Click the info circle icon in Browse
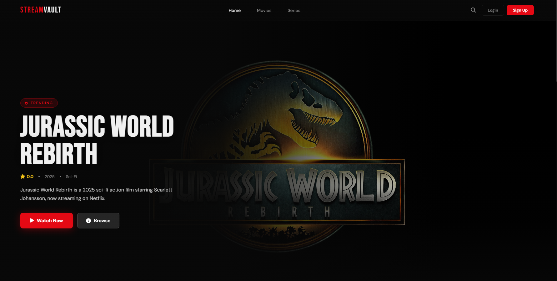The image size is (557, 281). [x=88, y=221]
